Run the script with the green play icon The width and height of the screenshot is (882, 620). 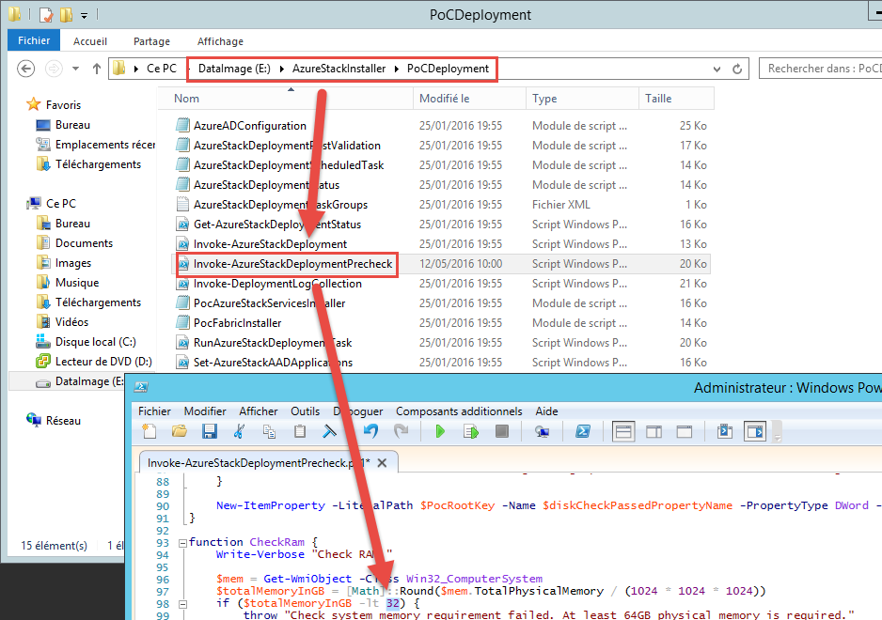440,432
